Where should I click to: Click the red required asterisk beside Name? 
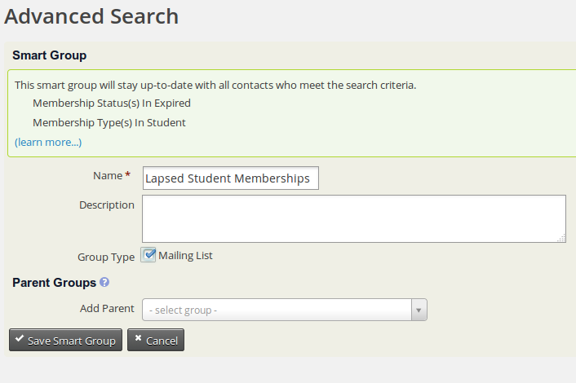coord(127,174)
